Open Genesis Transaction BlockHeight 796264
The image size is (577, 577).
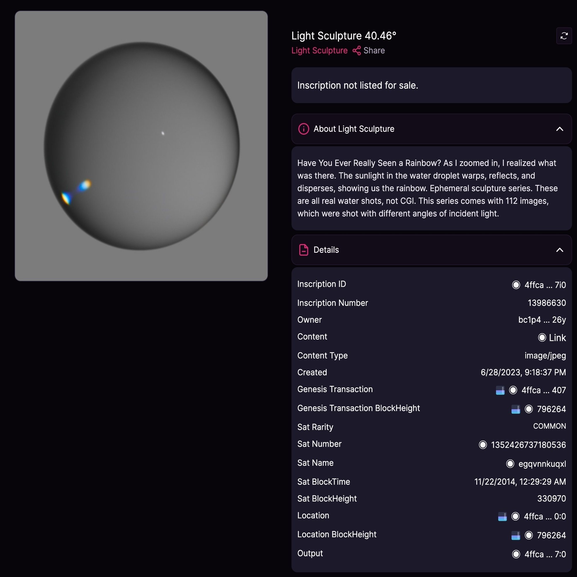click(551, 409)
